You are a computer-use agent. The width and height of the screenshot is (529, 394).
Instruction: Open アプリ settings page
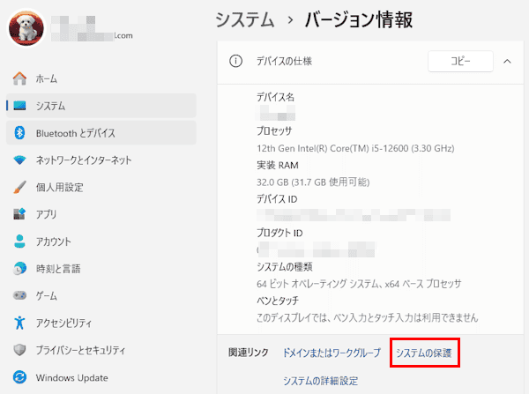tap(101, 214)
